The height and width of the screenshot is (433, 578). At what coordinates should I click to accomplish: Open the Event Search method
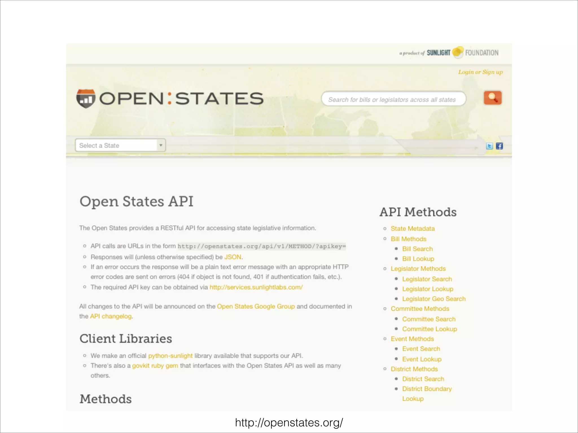(421, 349)
